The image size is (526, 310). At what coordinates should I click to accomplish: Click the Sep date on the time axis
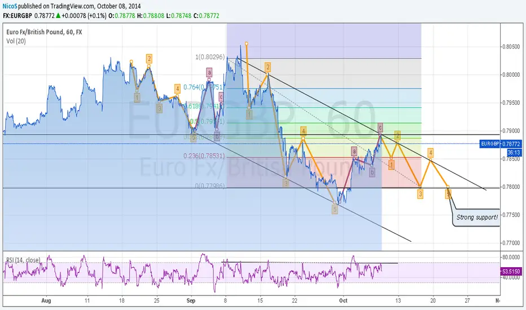(x=191, y=300)
